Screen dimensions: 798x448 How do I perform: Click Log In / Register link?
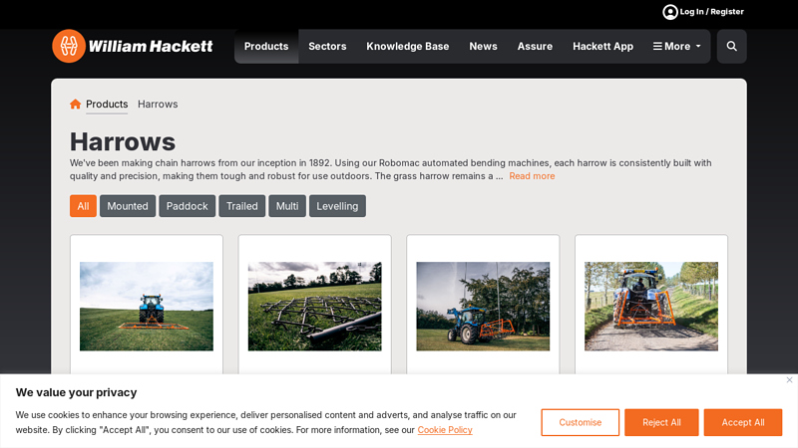click(x=711, y=12)
